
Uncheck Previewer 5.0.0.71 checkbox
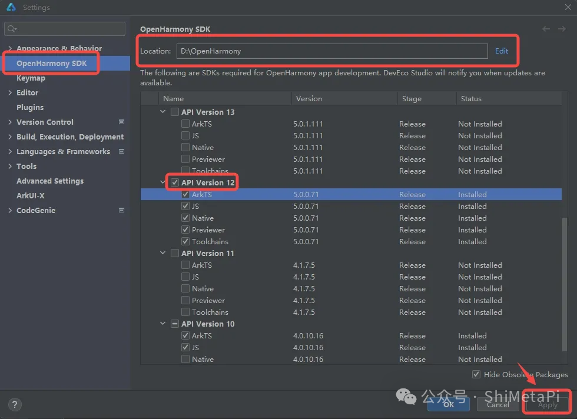[185, 230]
